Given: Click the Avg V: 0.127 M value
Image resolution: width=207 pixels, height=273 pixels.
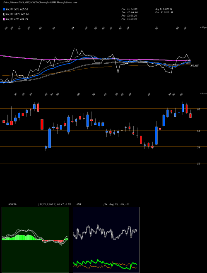Looking at the screenshot, I should 164,9.
